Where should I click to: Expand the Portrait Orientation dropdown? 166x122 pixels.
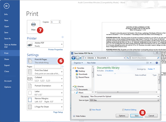pos(45,86)
